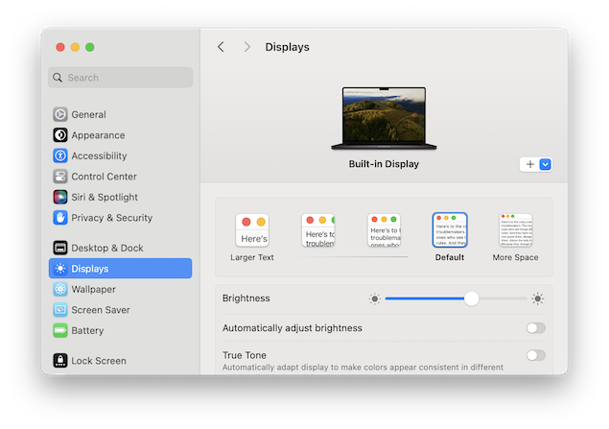
Task: Open the Control Center settings icon
Action: pos(60,177)
